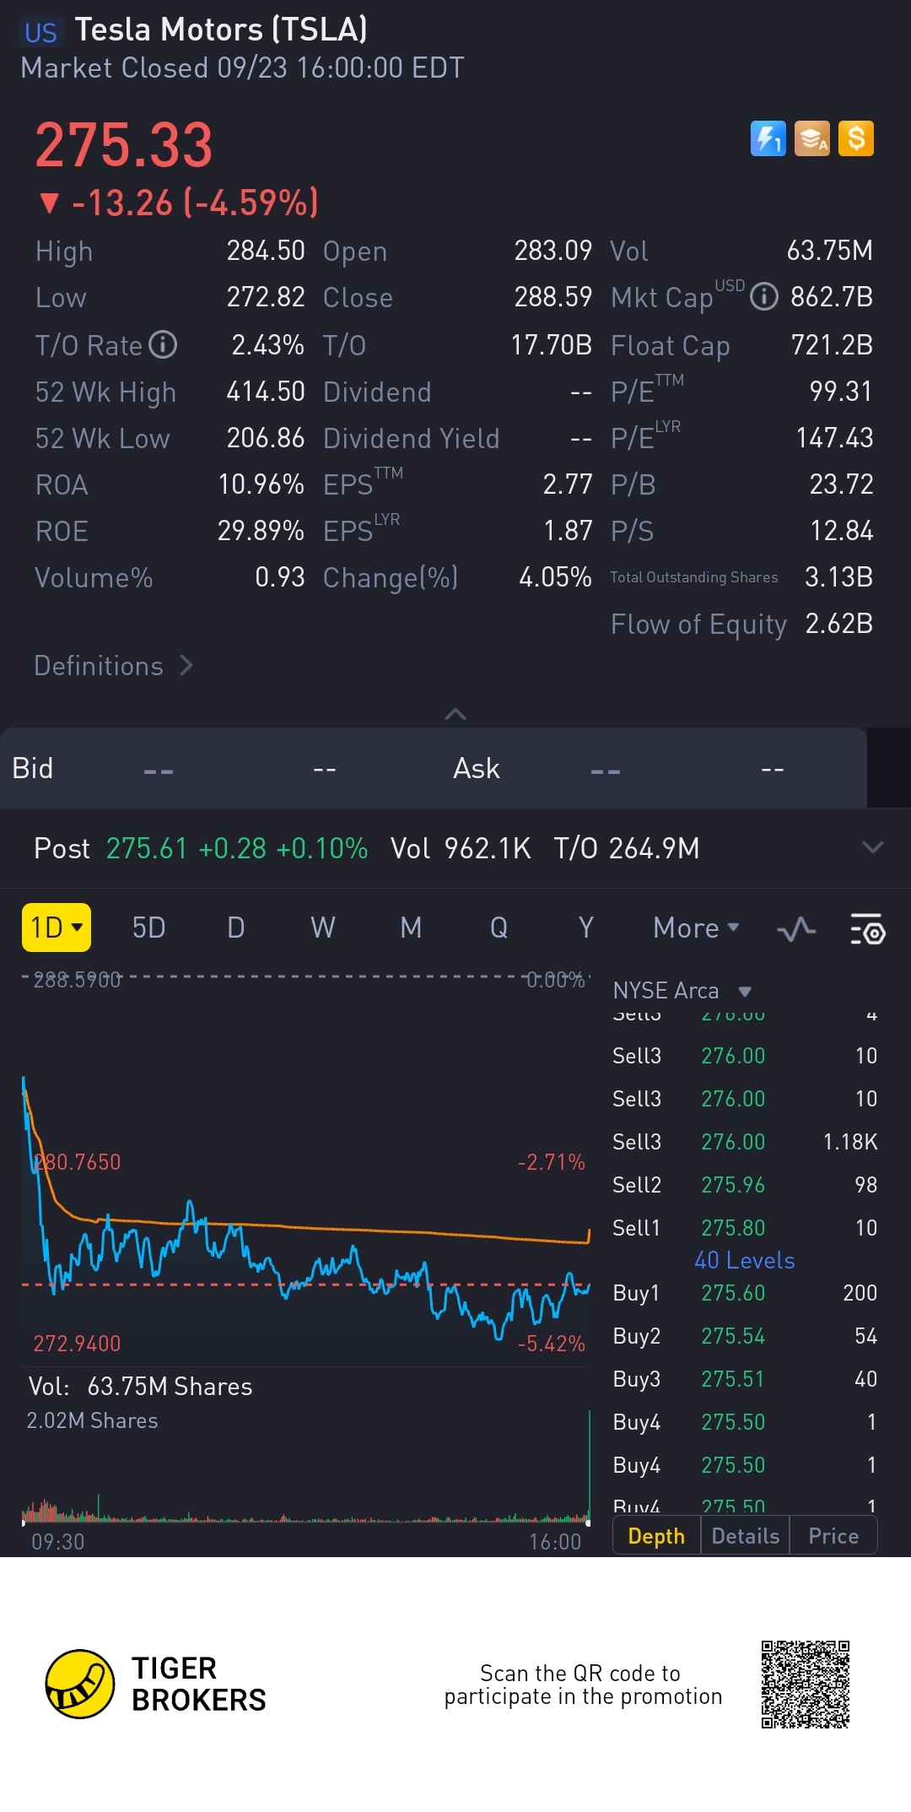Collapse the stock details panel with the up chevron
Viewport: 911px width, 1812px height.
pyautogui.click(x=455, y=715)
